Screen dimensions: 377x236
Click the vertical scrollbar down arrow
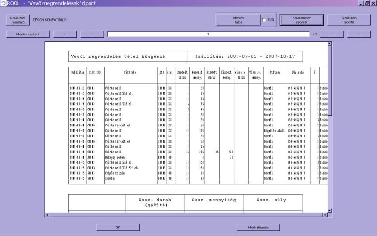330,209
